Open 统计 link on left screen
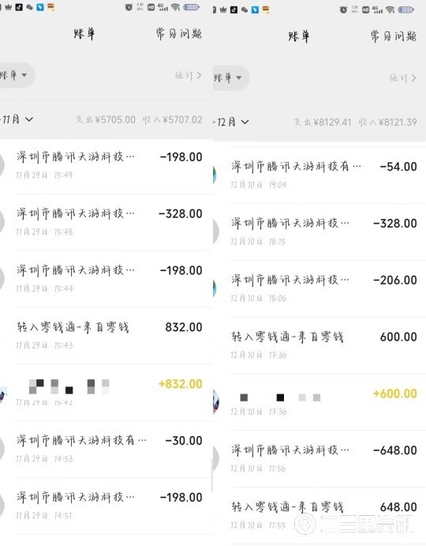Image resolution: width=426 pixels, height=546 pixels. pos(188,76)
